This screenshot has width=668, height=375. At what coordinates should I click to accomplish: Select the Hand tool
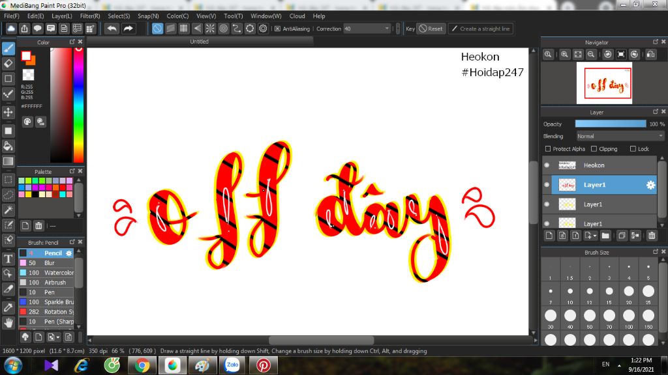8,323
